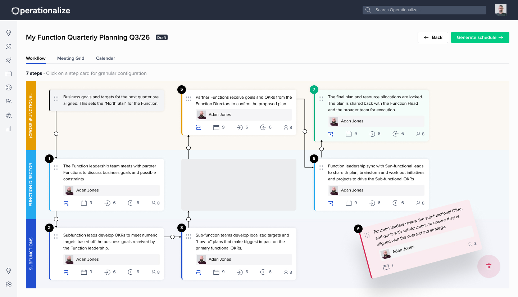
Task: Click workflow settings icon on step 1 card
Action: 66,203
